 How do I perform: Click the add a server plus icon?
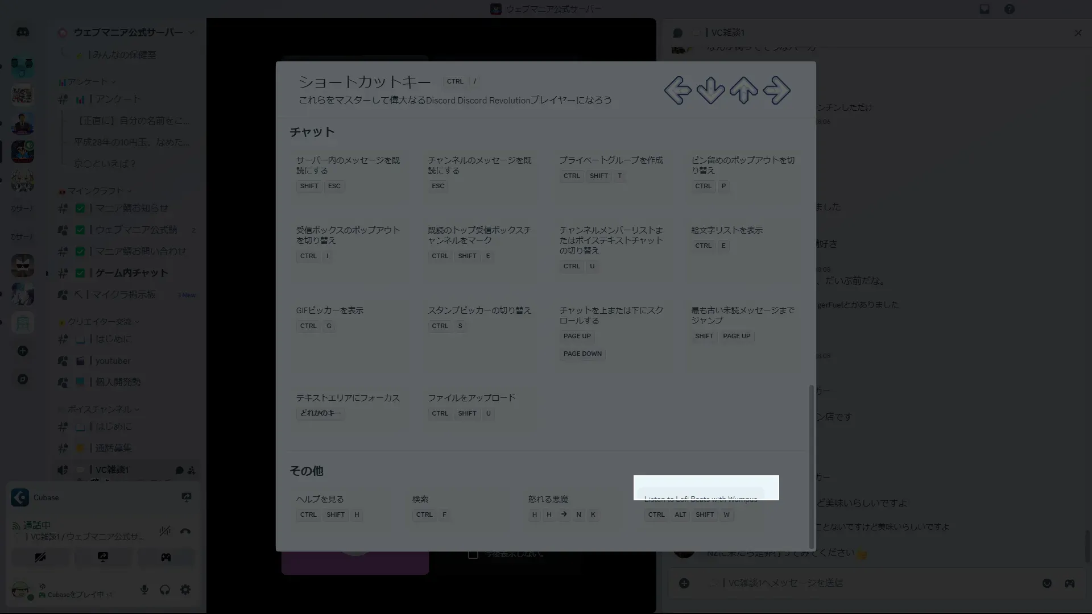(23, 351)
